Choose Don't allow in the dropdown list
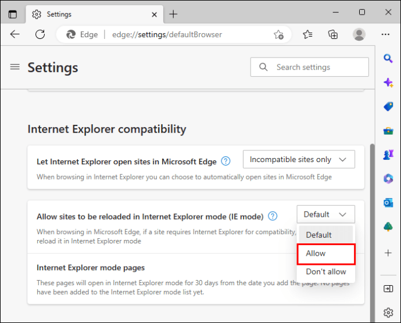The image size is (401, 323). 326,272
